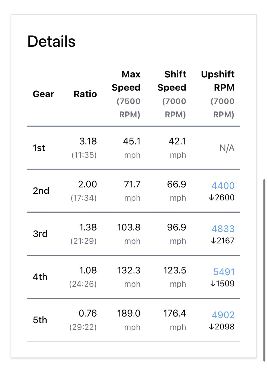Screen dimensions: 267x372
Task: Select the 1st gear row label
Action: [39, 148]
